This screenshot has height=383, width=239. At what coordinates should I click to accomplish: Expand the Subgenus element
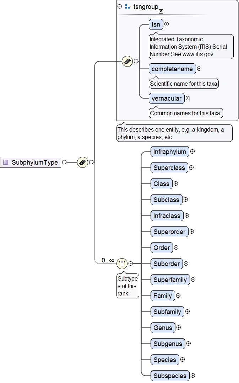click(x=189, y=344)
